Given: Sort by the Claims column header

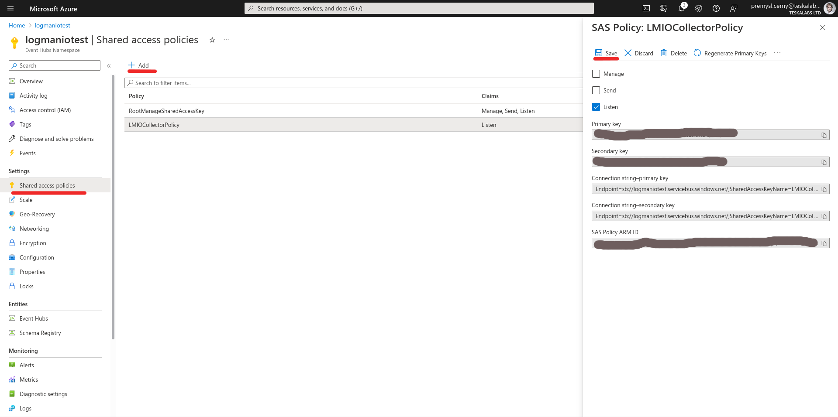Looking at the screenshot, I should pyautogui.click(x=490, y=96).
